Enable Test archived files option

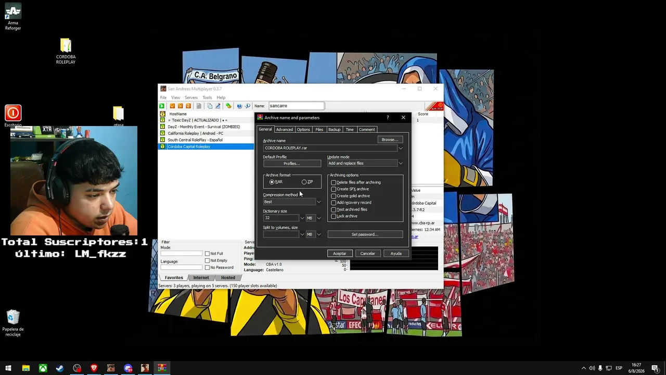coord(349,210)
